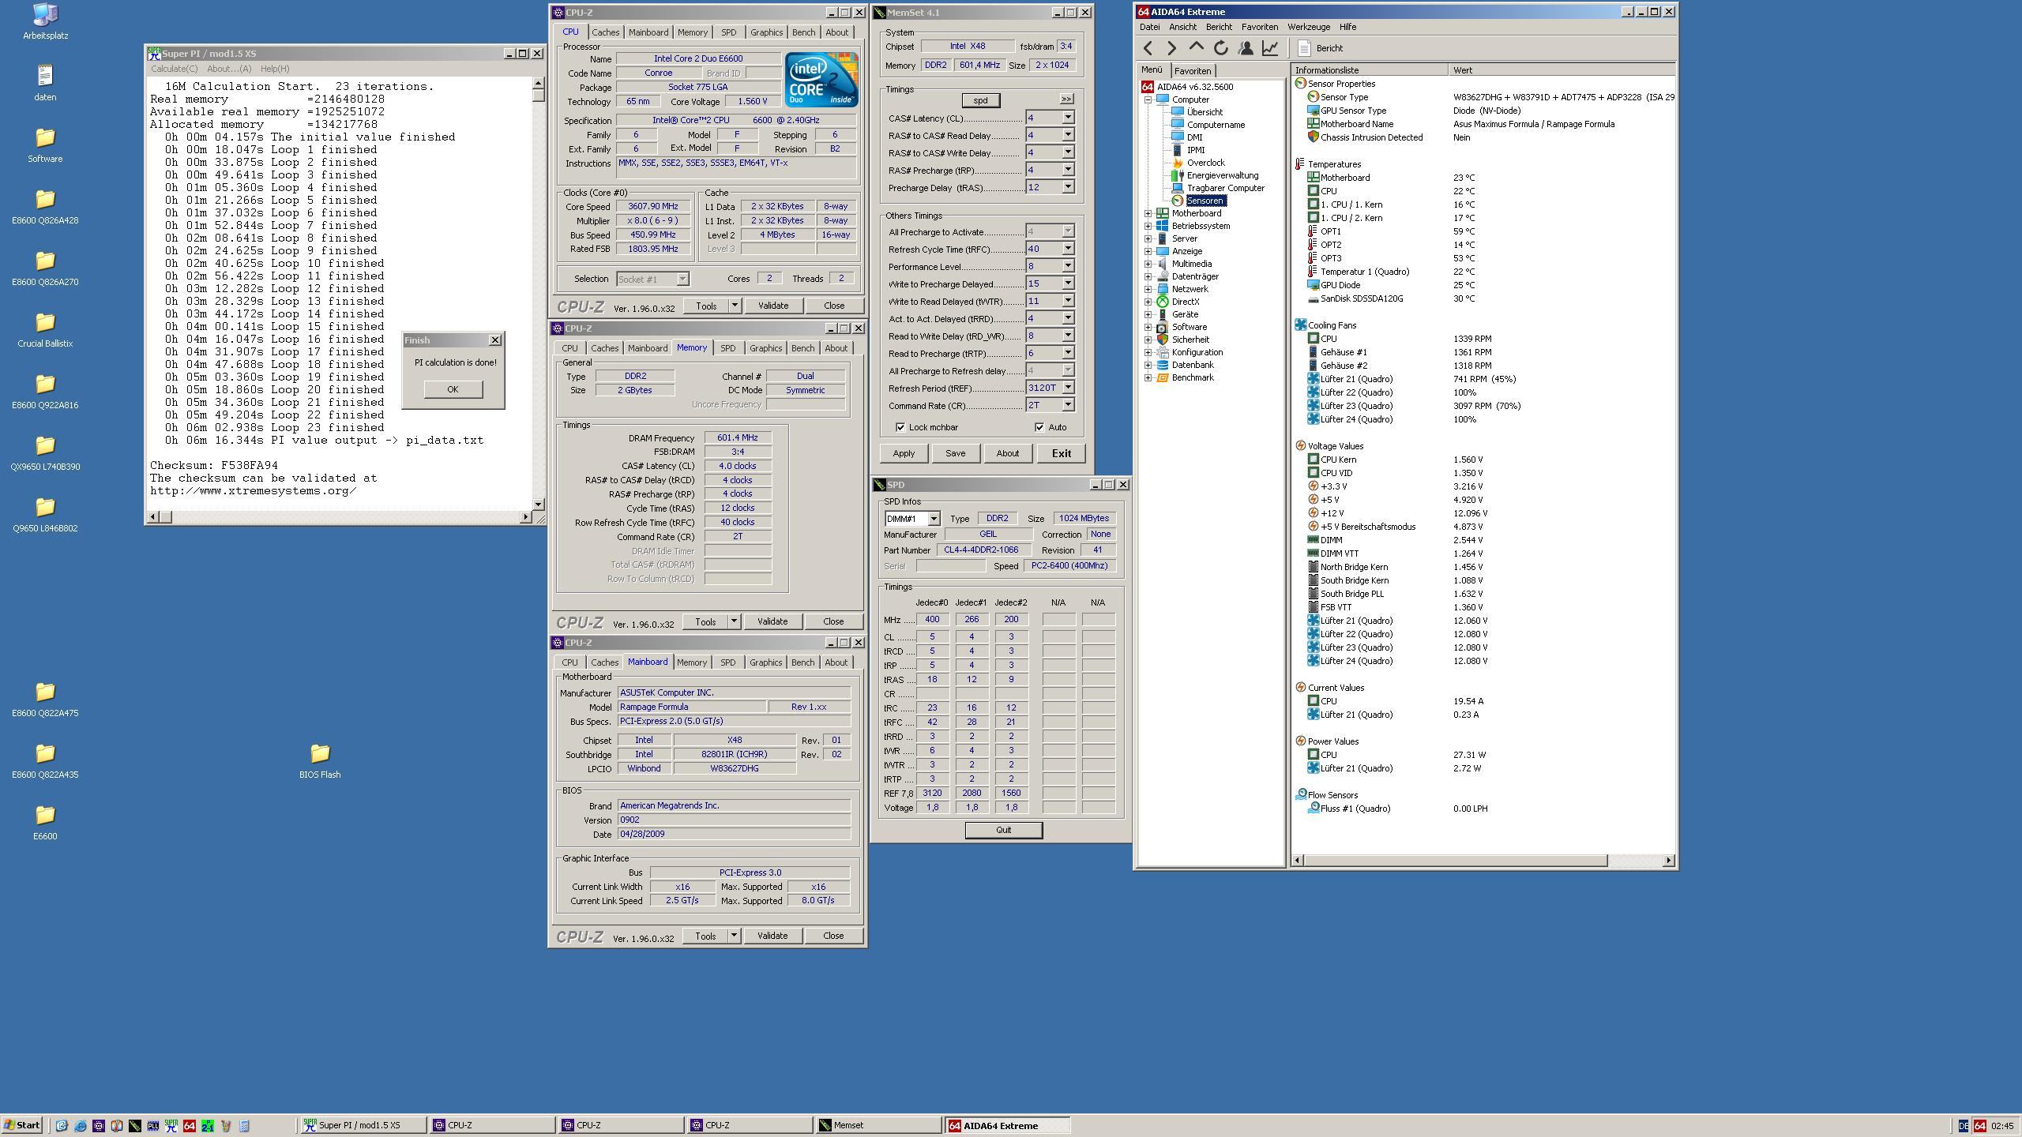Image resolution: width=2022 pixels, height=1137 pixels.
Task: Expand the Motherboard node in AIDA64 tree
Action: point(1148,213)
